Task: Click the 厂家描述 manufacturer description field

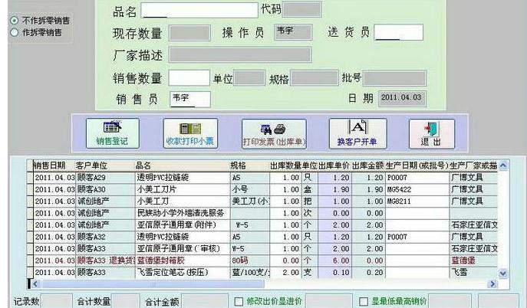Action: click(240, 55)
